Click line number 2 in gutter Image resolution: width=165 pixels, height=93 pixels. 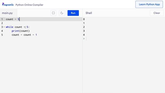pos(2,23)
